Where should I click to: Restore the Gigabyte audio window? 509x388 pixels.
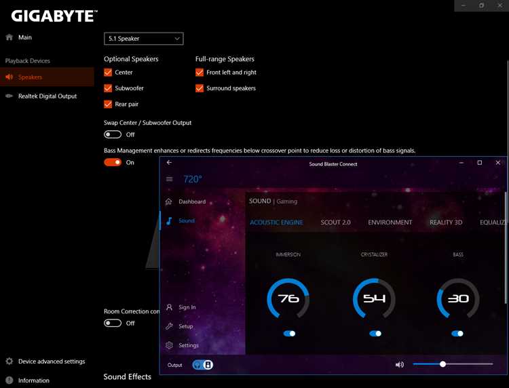481,5
